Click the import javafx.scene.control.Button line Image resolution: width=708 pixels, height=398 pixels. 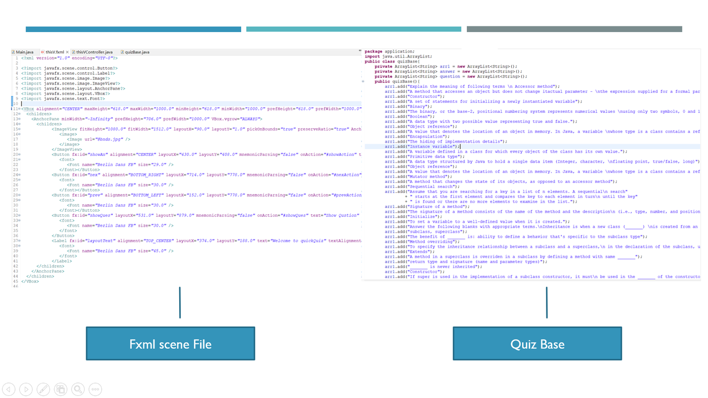tap(69, 68)
